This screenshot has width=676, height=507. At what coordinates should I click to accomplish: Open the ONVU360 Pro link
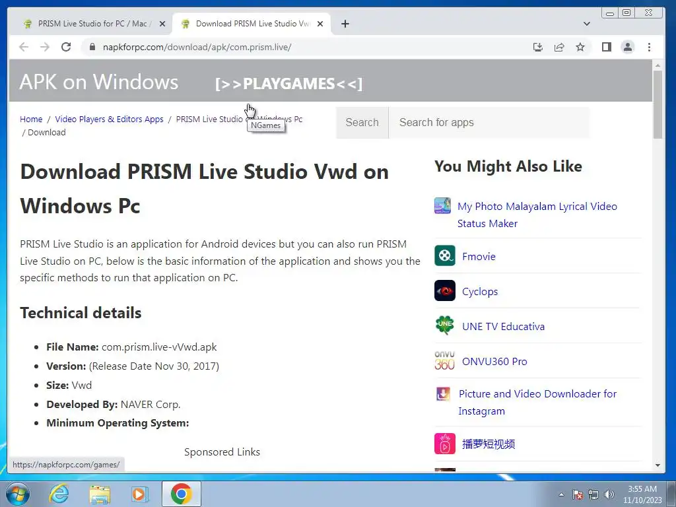(494, 361)
